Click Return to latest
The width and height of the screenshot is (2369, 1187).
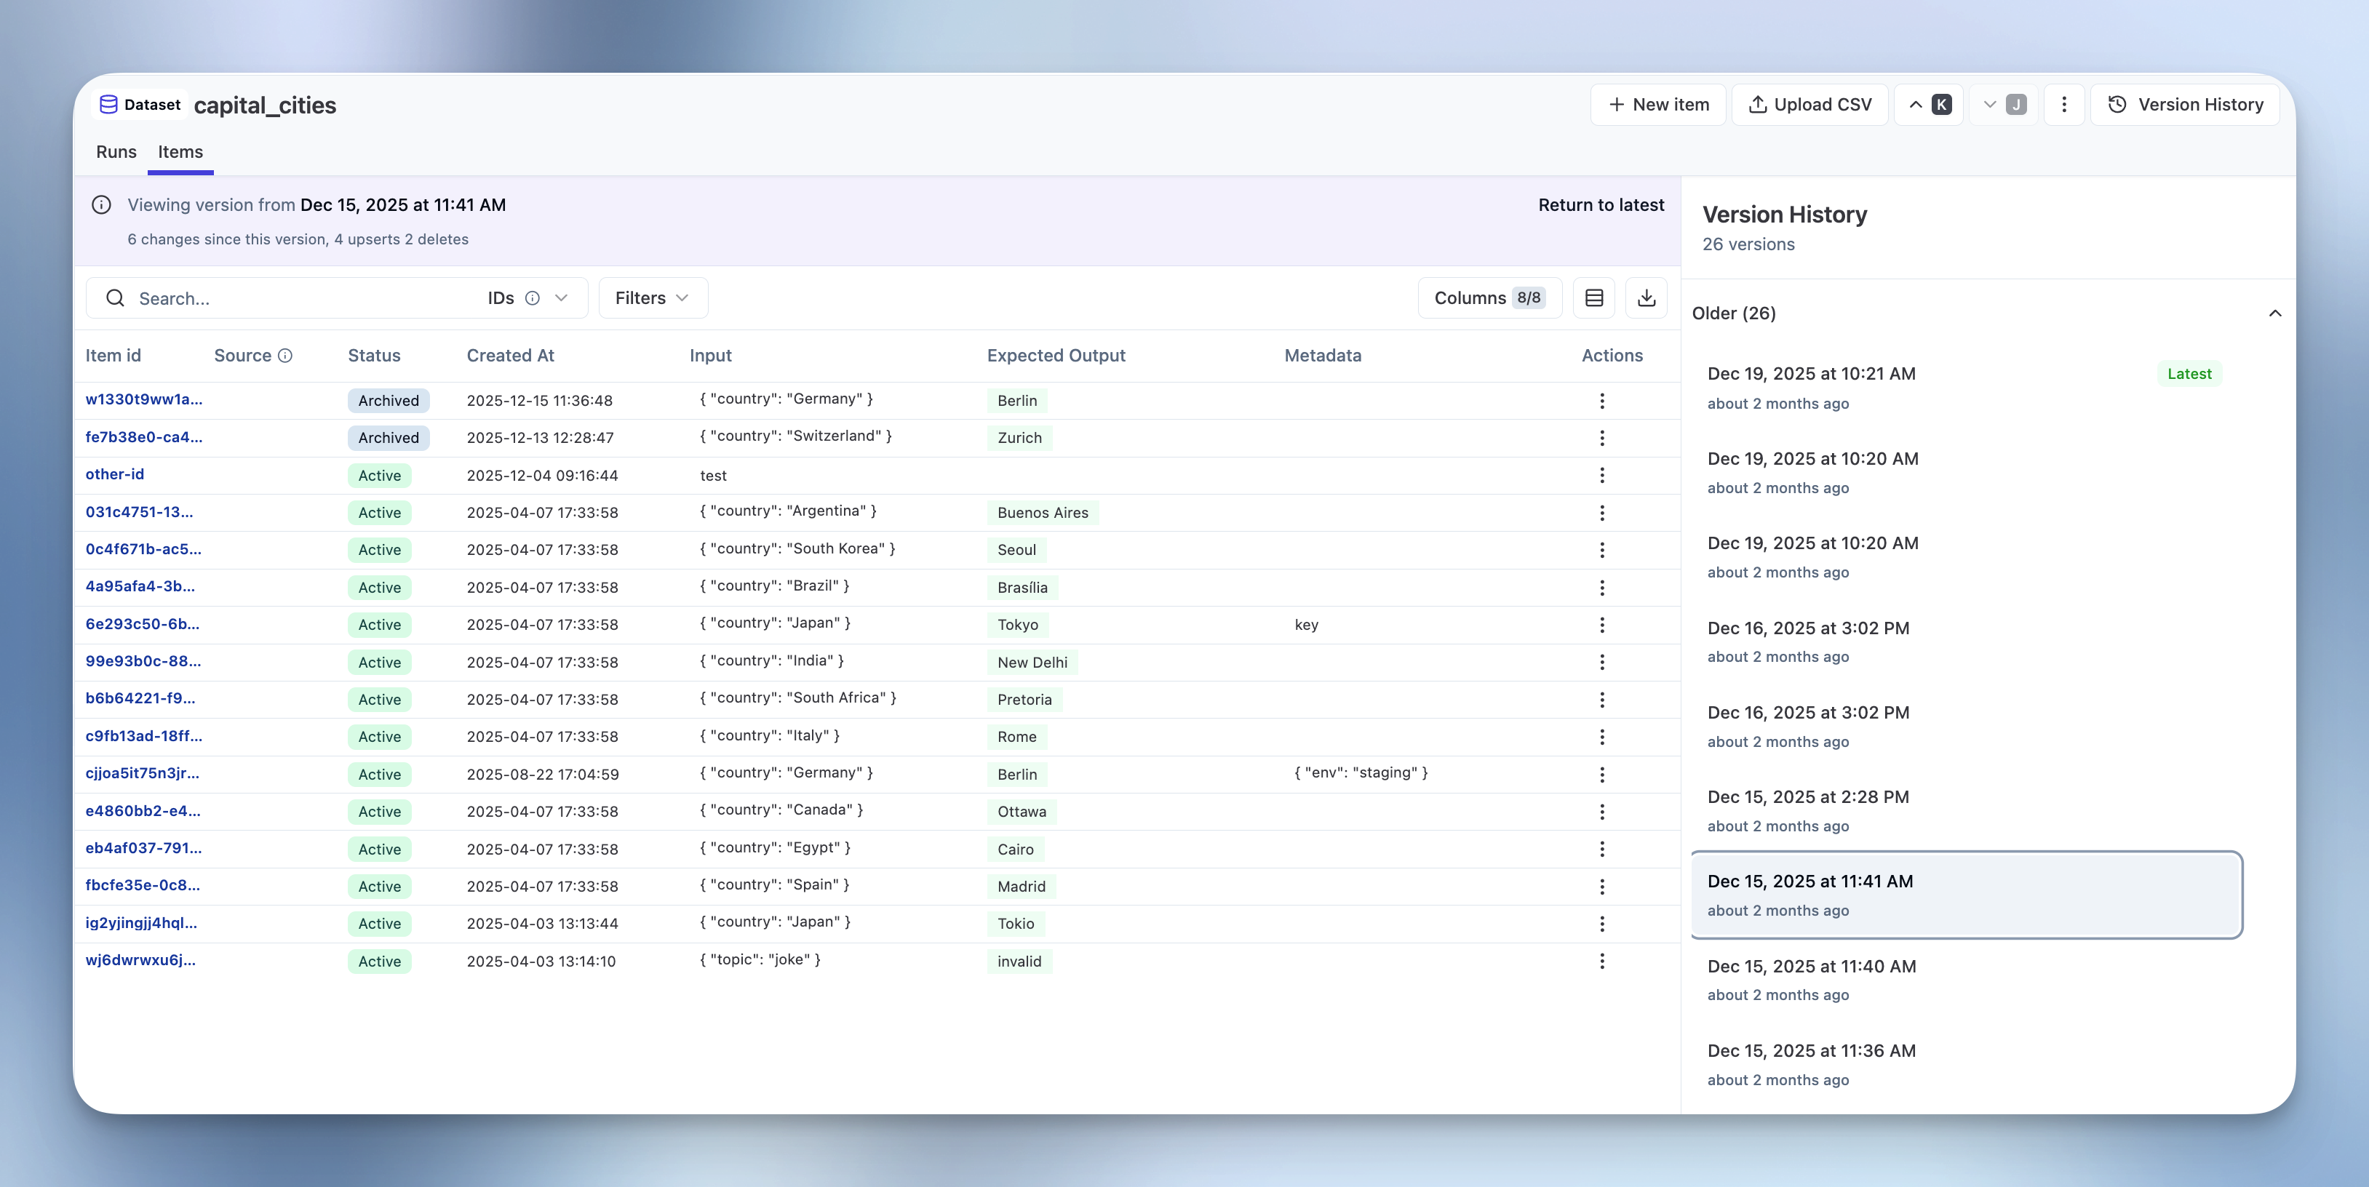coord(1601,204)
